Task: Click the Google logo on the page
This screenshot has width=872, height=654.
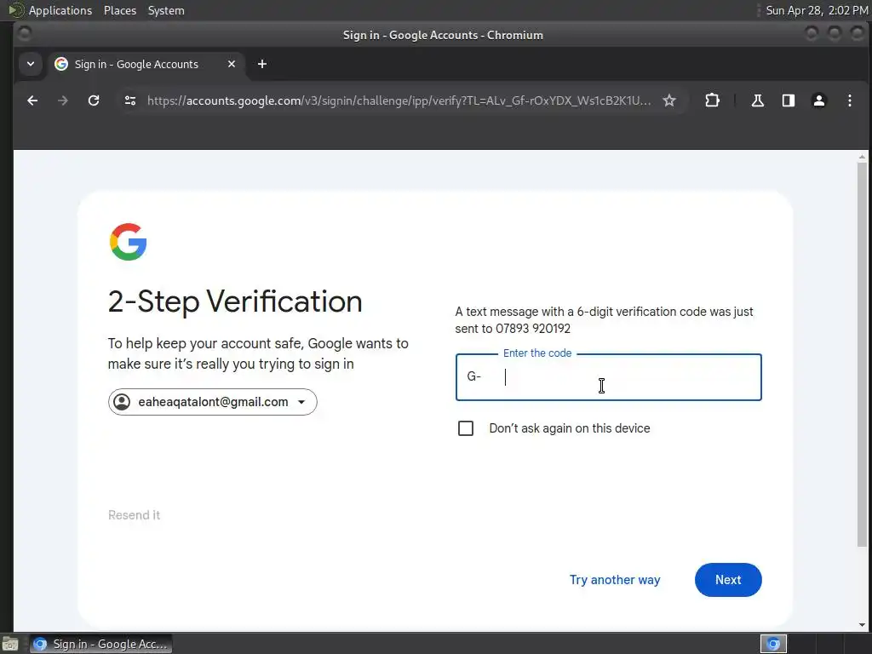Action: (x=128, y=242)
